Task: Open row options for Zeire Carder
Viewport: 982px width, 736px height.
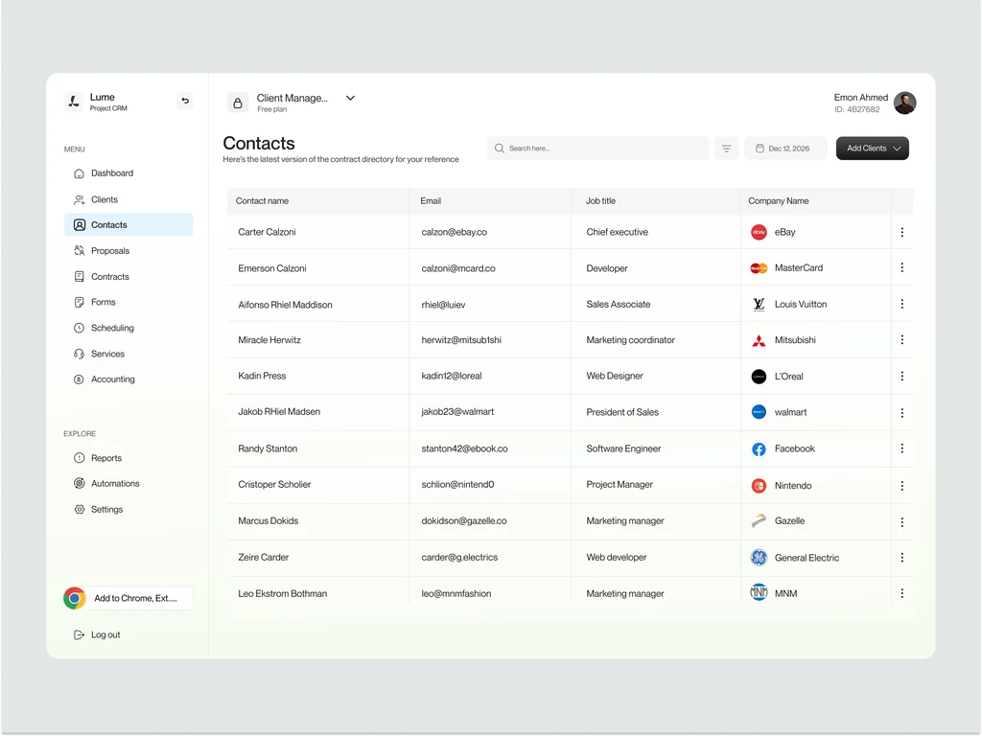Action: pos(901,558)
